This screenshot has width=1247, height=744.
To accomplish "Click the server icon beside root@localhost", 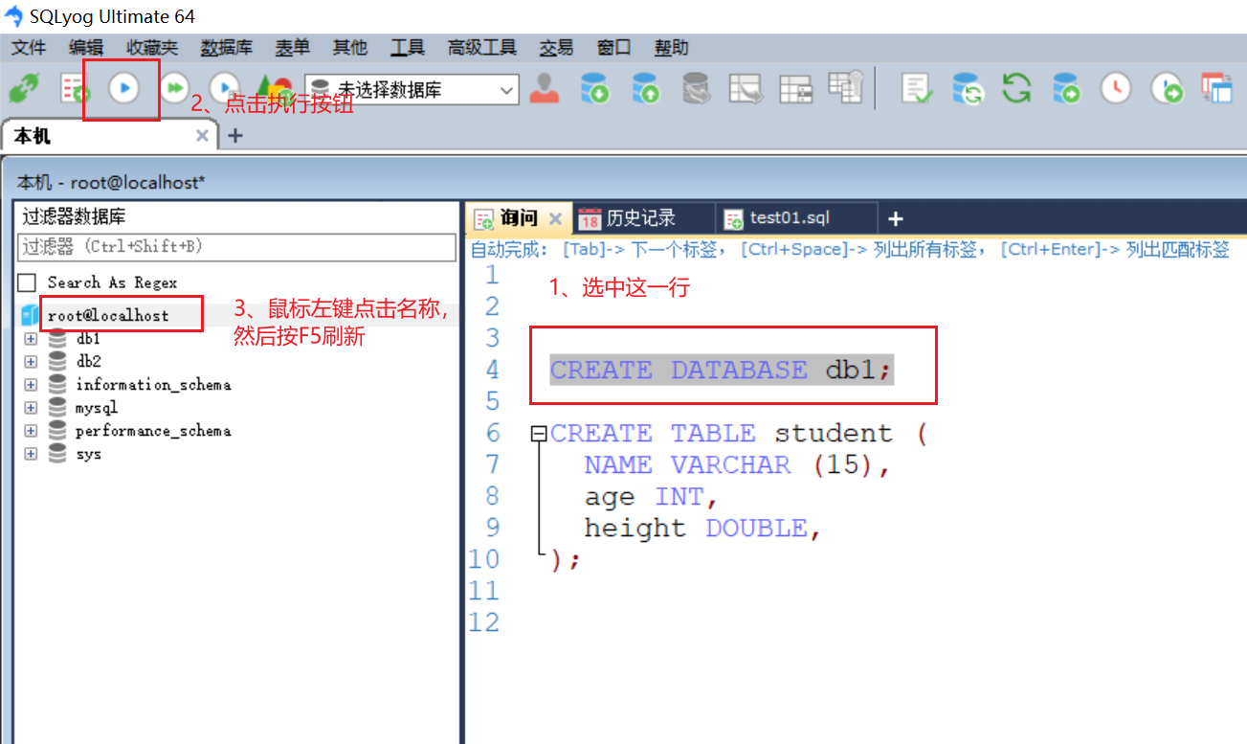I will click(29, 315).
